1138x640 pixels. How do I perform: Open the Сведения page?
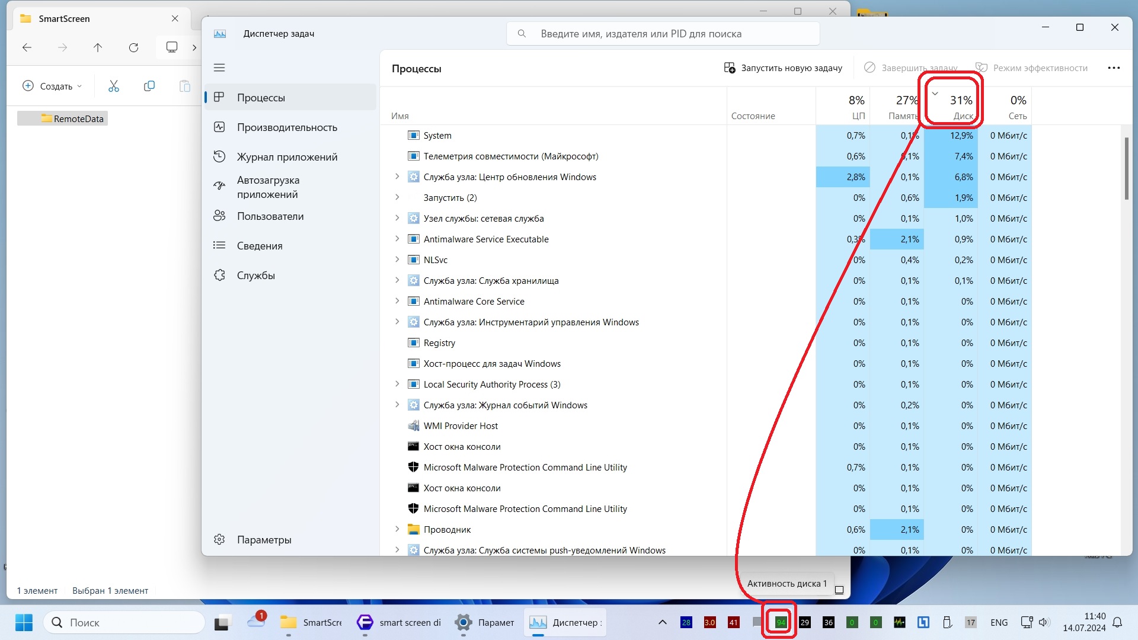290,246
